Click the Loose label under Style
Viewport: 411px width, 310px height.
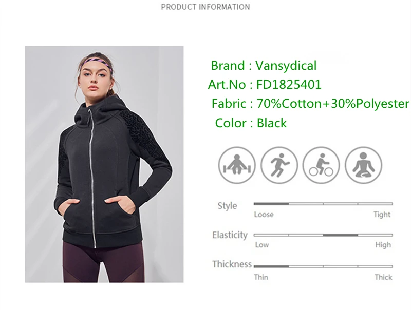[264, 215]
